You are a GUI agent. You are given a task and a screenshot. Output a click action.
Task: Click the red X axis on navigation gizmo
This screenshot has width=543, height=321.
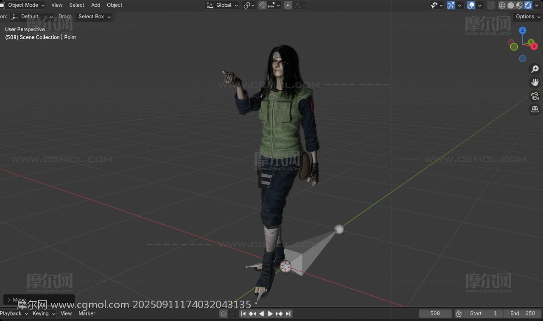[535, 46]
